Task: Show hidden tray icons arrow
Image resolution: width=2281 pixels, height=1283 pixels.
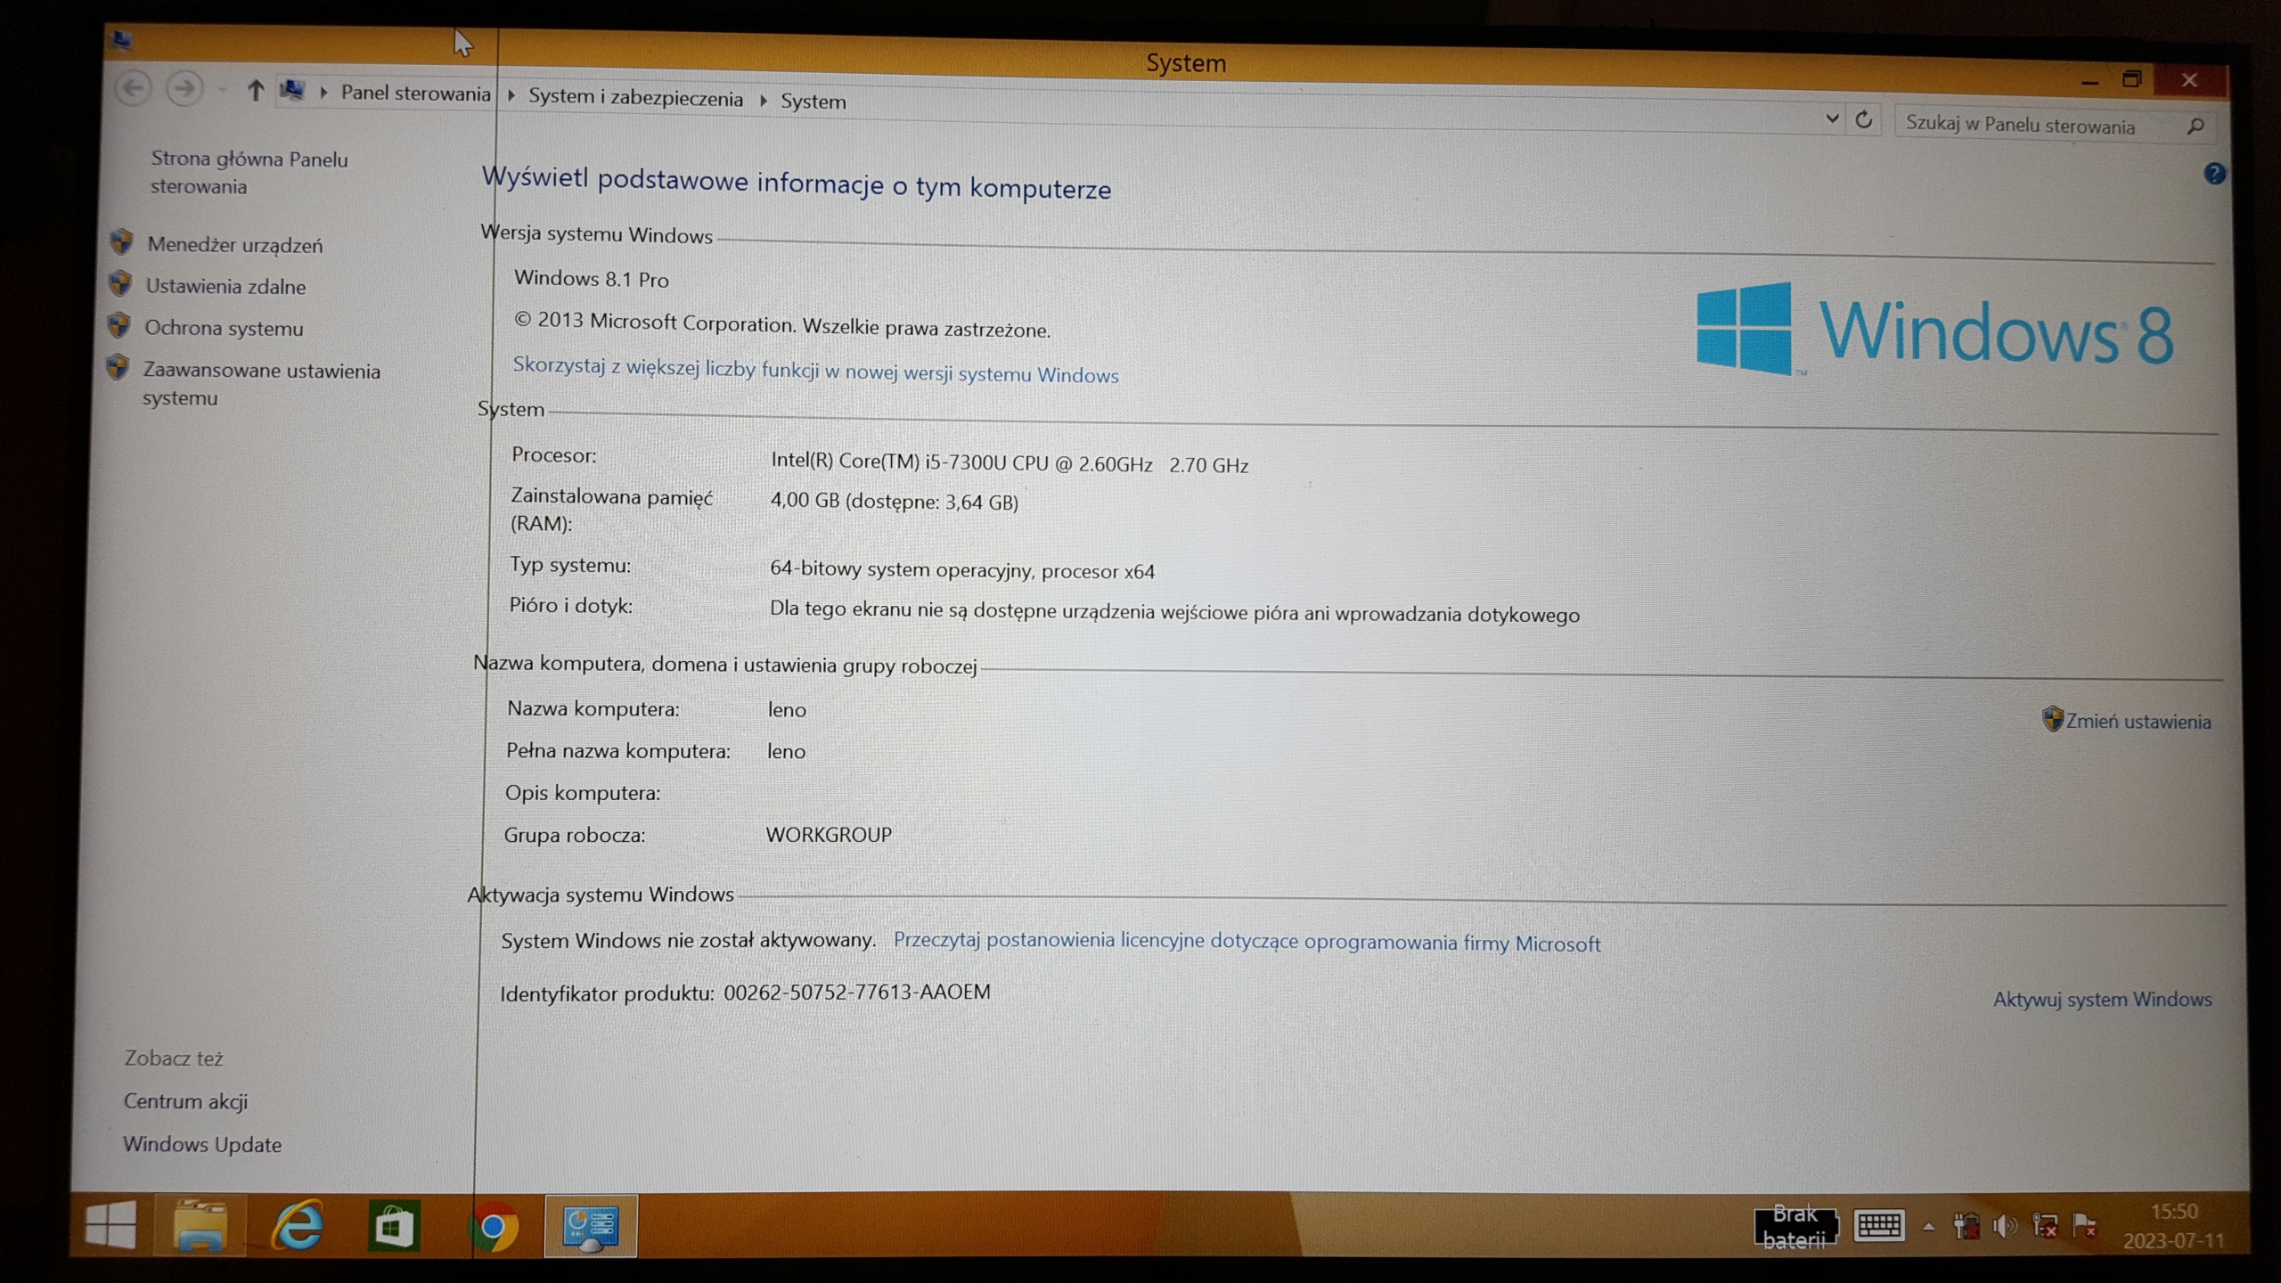Action: pos(1928,1227)
